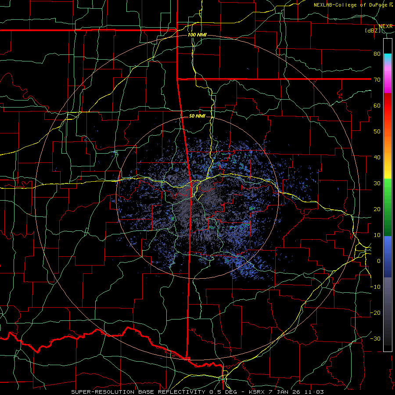The height and width of the screenshot is (395, 395).
Task: Click the 80 dBZ scale value
Action: pyautogui.click(x=377, y=54)
